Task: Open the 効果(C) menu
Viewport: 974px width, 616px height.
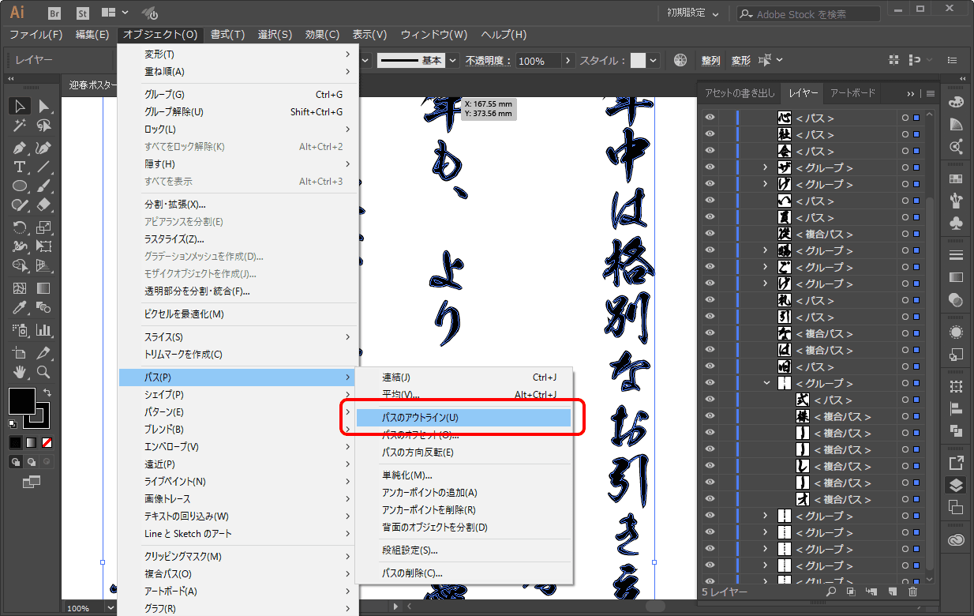Action: tap(322, 35)
